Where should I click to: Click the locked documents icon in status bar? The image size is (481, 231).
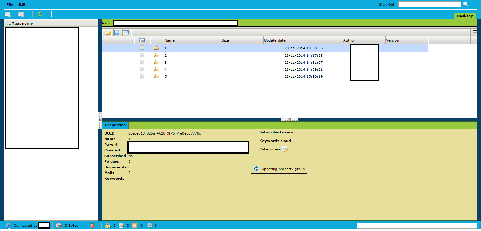pos(108,225)
